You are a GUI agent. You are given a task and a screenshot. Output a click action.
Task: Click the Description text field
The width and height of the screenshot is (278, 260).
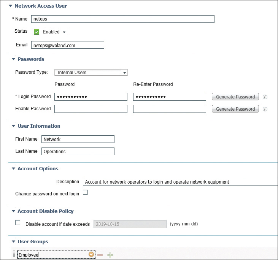[x=180, y=182]
